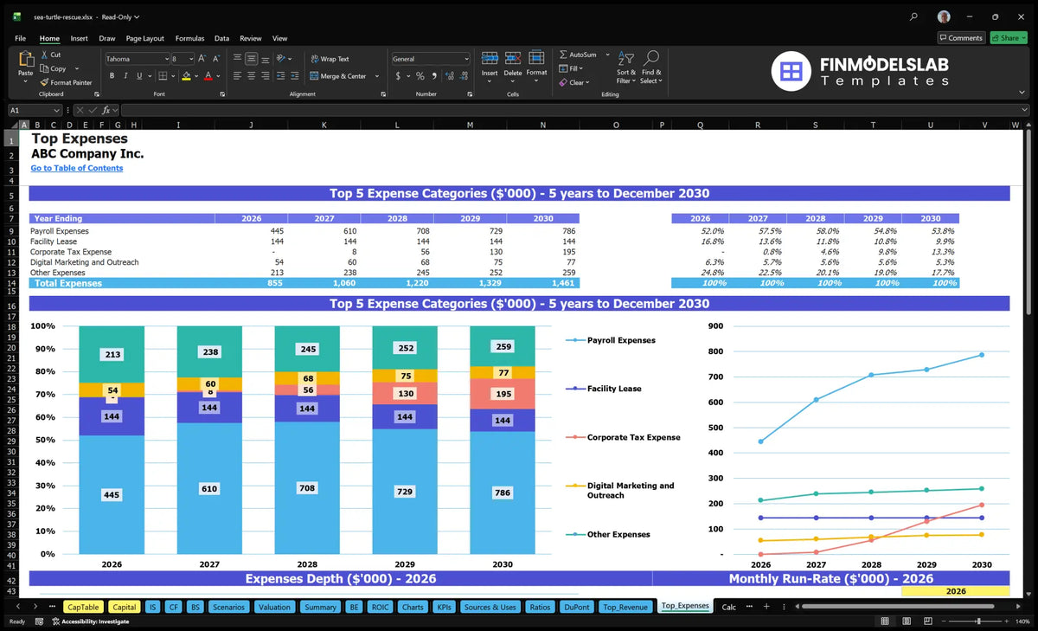Expand the Name Box dropdown
1038x631 pixels.
(57, 110)
